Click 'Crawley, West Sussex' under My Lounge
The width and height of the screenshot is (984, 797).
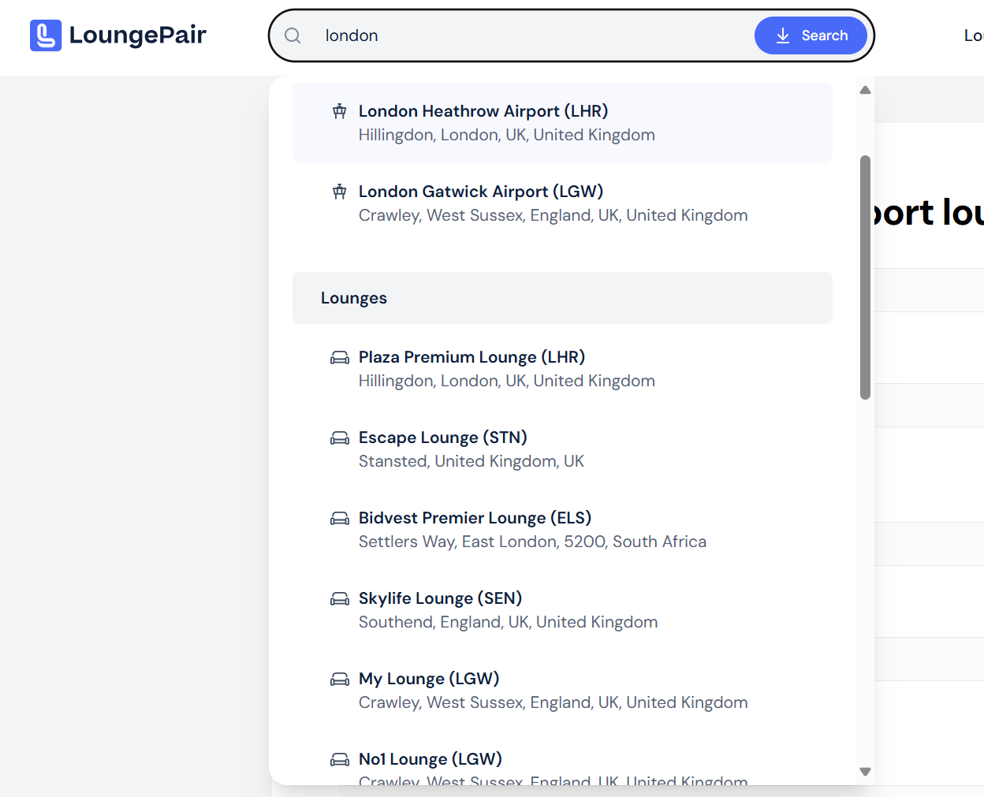tap(553, 702)
